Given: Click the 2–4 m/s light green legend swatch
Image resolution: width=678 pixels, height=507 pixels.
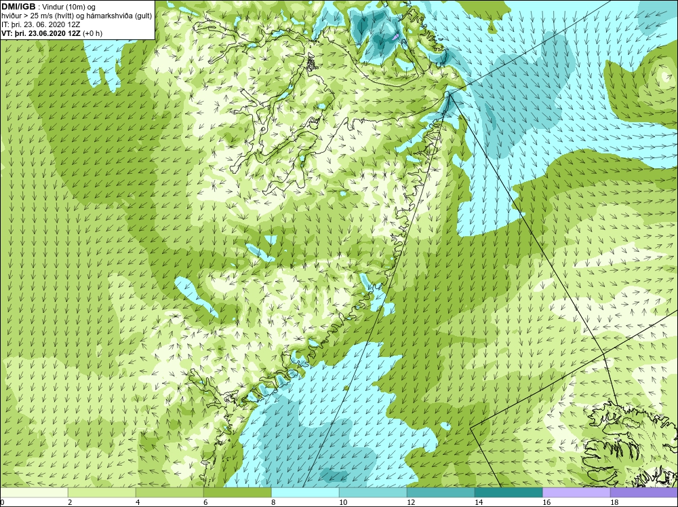Looking at the screenshot, I should click(102, 493).
